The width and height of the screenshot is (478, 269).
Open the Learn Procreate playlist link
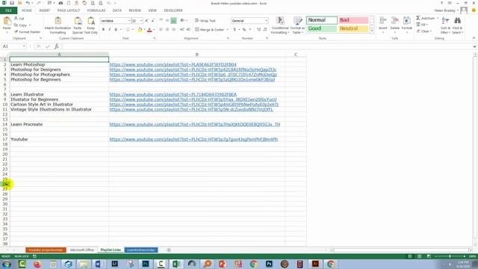tap(195, 125)
